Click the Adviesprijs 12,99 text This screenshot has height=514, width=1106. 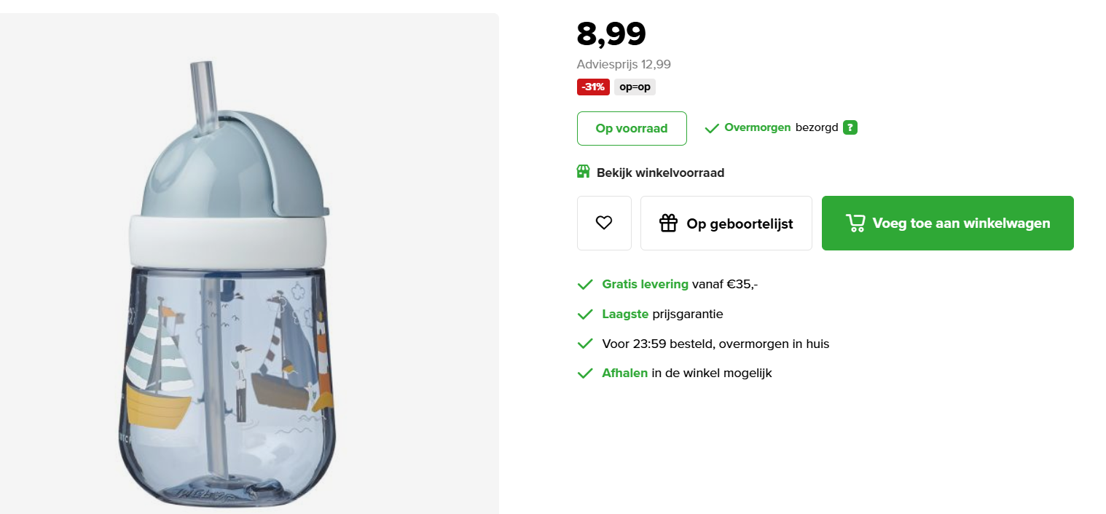622,64
